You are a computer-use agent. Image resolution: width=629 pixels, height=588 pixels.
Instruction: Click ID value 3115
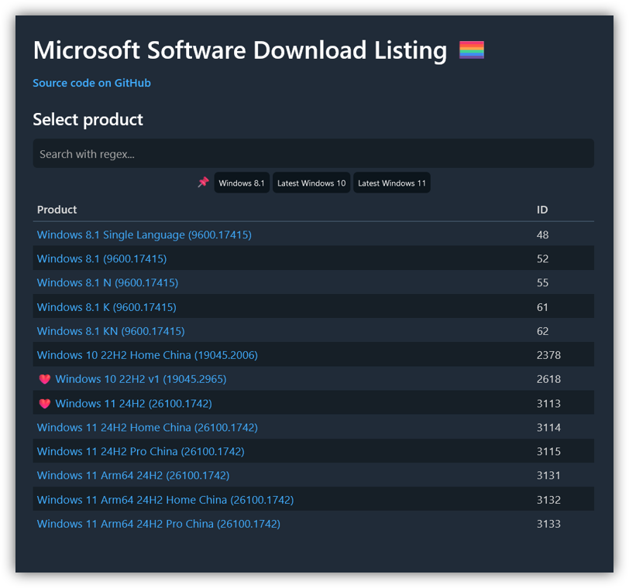[x=548, y=451]
